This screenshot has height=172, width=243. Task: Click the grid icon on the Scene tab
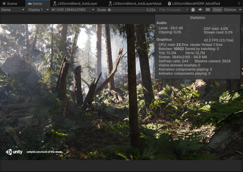click(4, 3)
